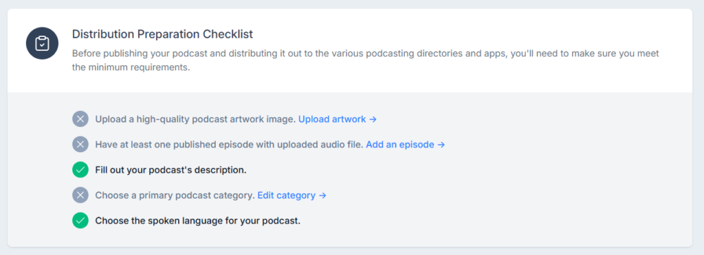Click the X status icon beside published episode
Screen dimensions: 704x255
pos(80,145)
